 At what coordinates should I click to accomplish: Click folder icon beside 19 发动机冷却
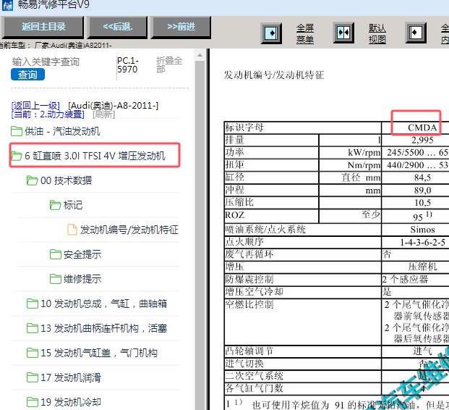pos(32,402)
